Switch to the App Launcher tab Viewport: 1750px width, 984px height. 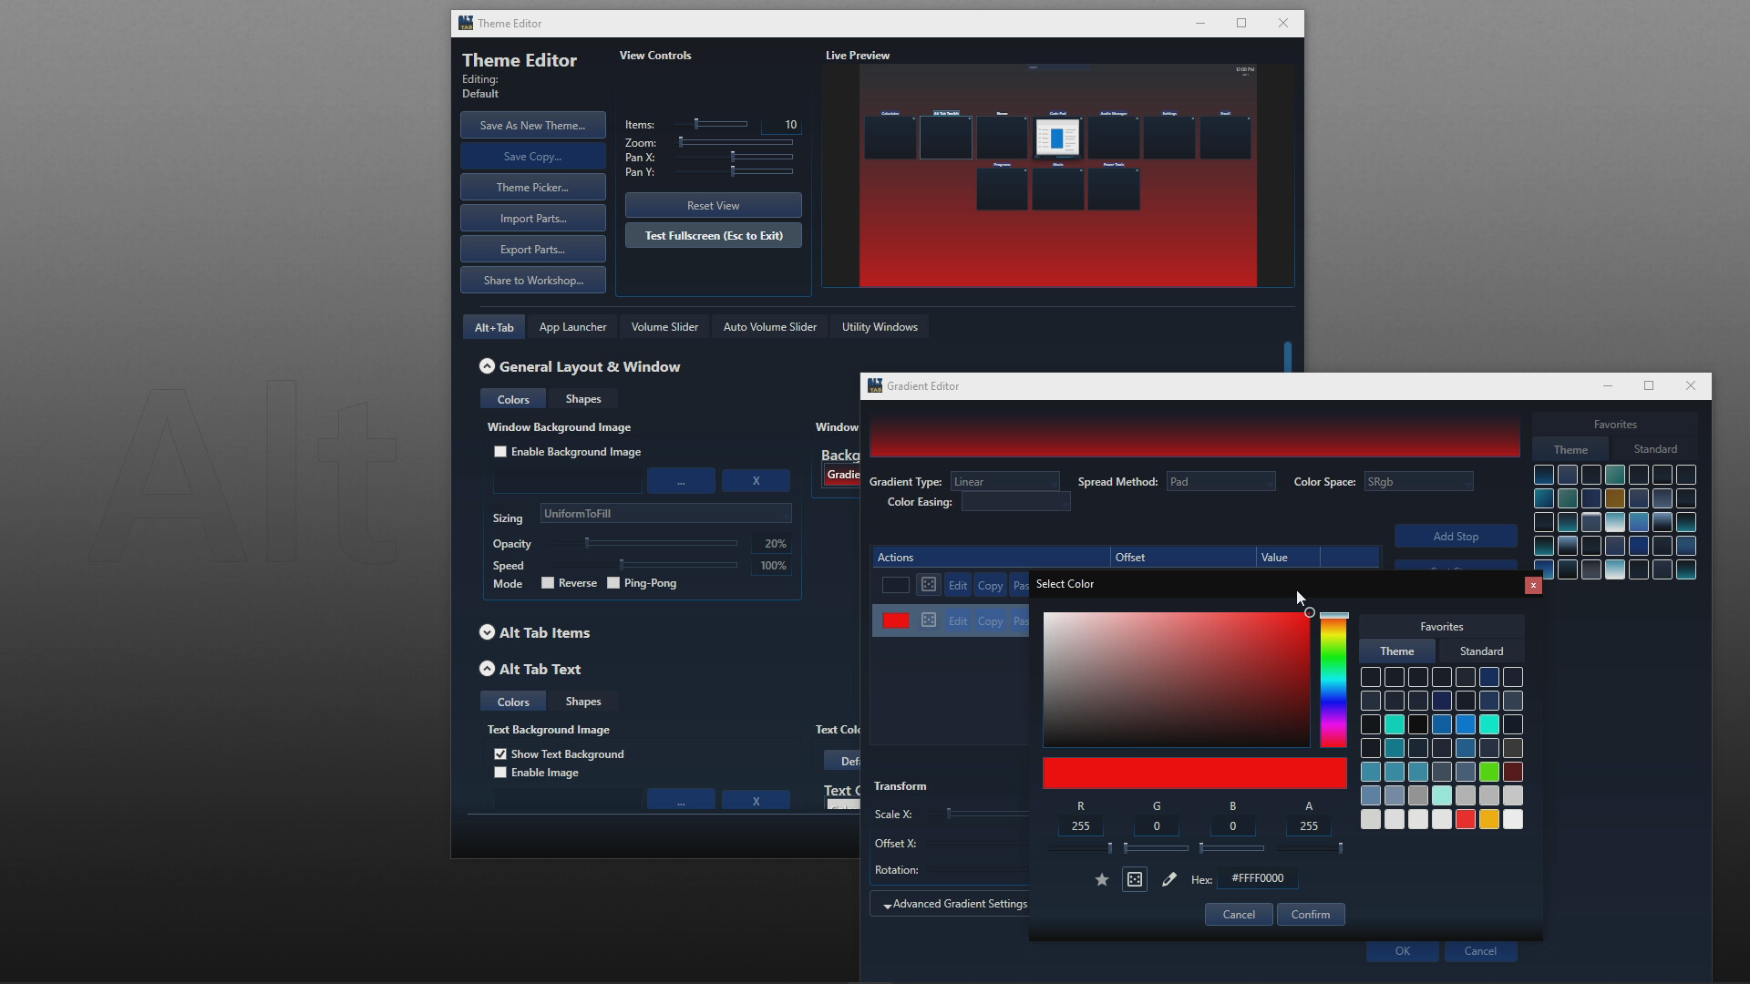[x=572, y=326]
